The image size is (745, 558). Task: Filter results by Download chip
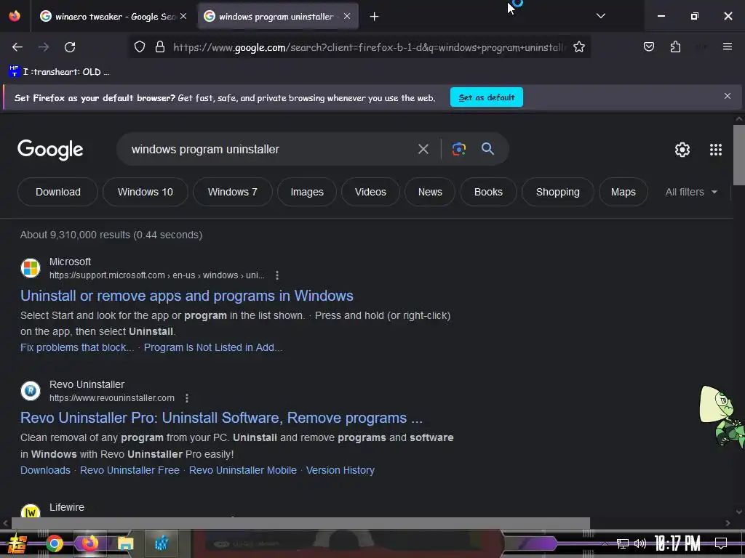(58, 192)
